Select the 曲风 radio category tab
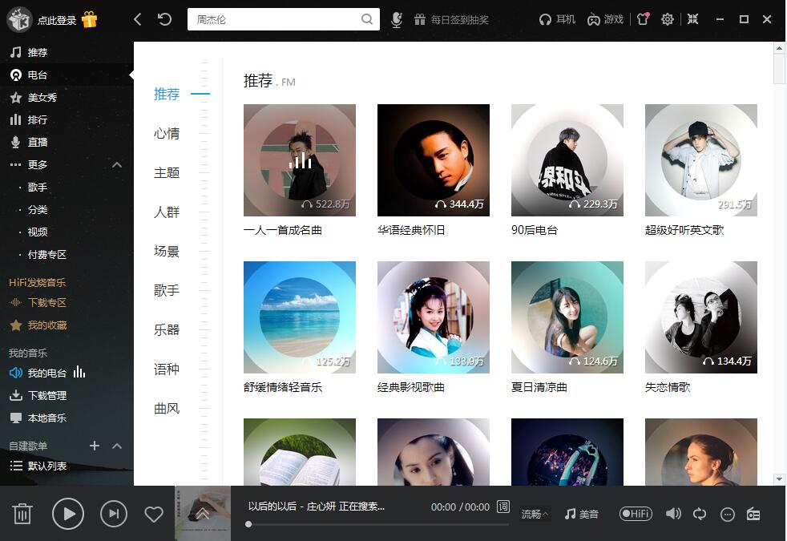 tap(166, 408)
